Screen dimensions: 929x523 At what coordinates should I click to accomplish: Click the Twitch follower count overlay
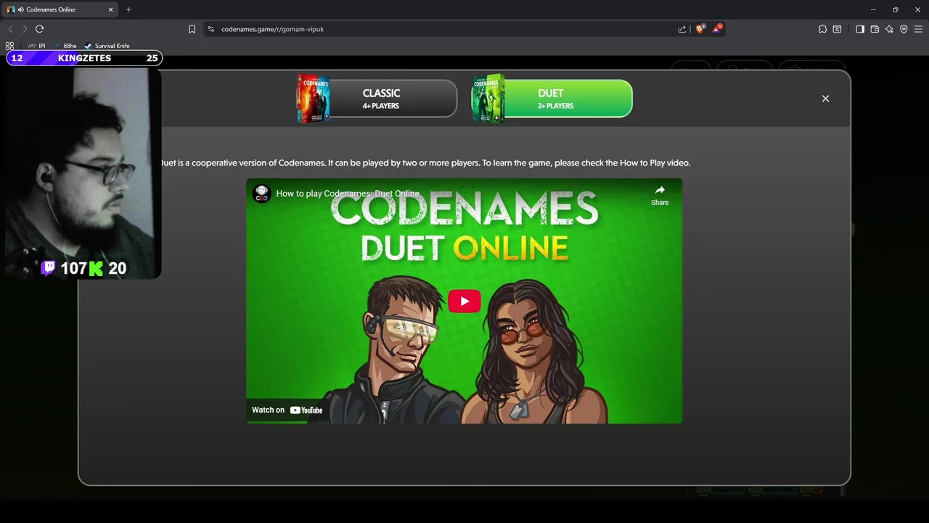[x=63, y=268]
